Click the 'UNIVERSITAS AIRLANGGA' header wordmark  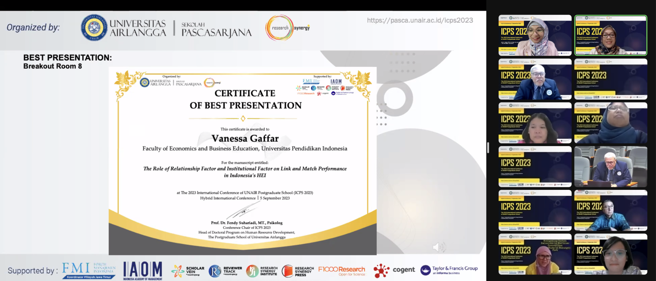(138, 28)
